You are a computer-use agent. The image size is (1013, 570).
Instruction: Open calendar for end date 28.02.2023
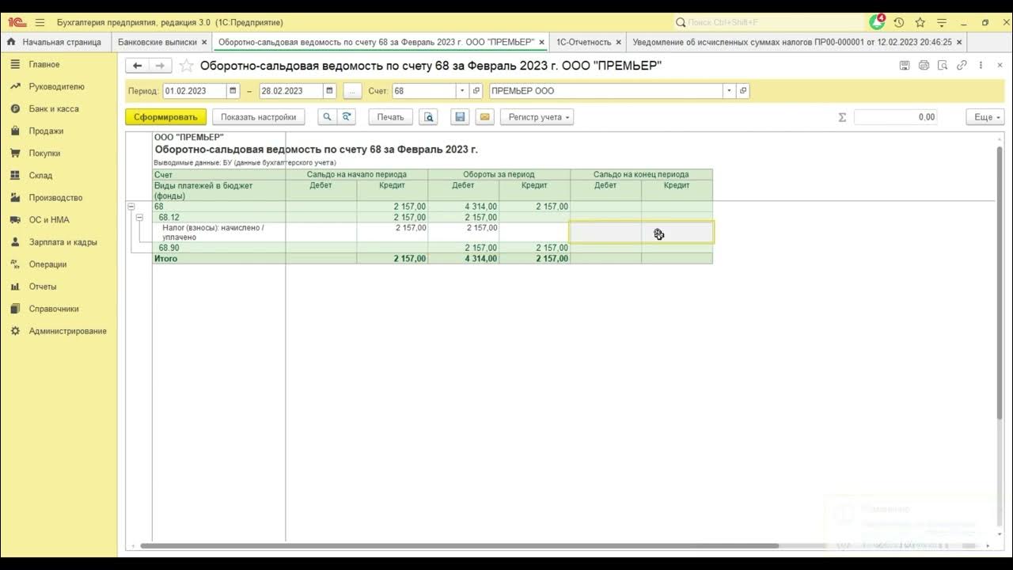click(x=330, y=91)
